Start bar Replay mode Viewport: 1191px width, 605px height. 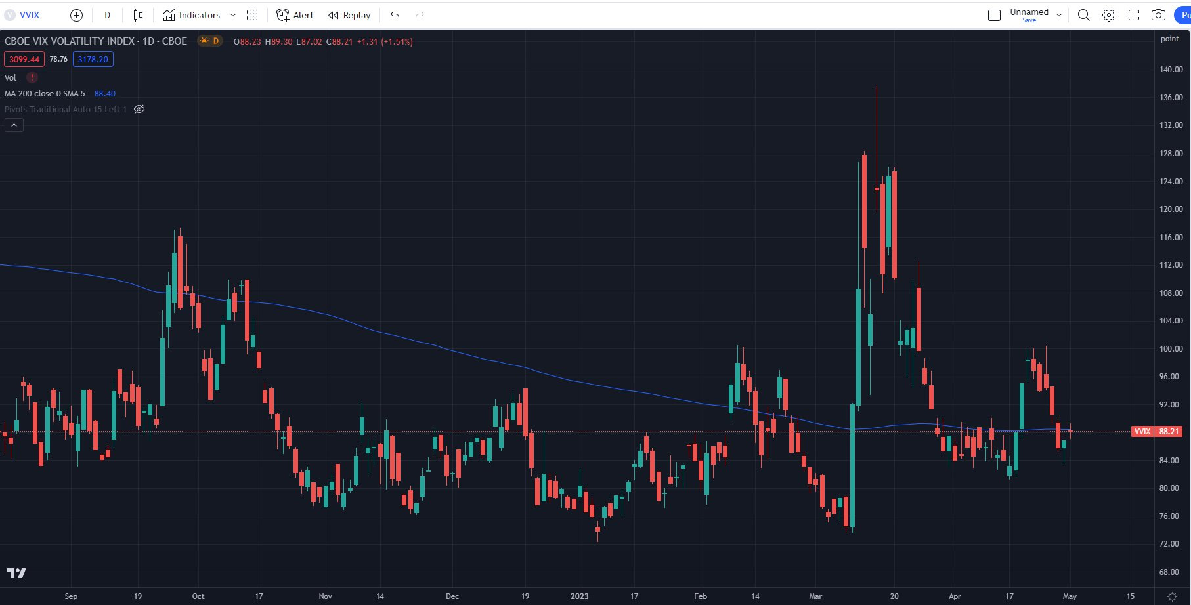[349, 15]
